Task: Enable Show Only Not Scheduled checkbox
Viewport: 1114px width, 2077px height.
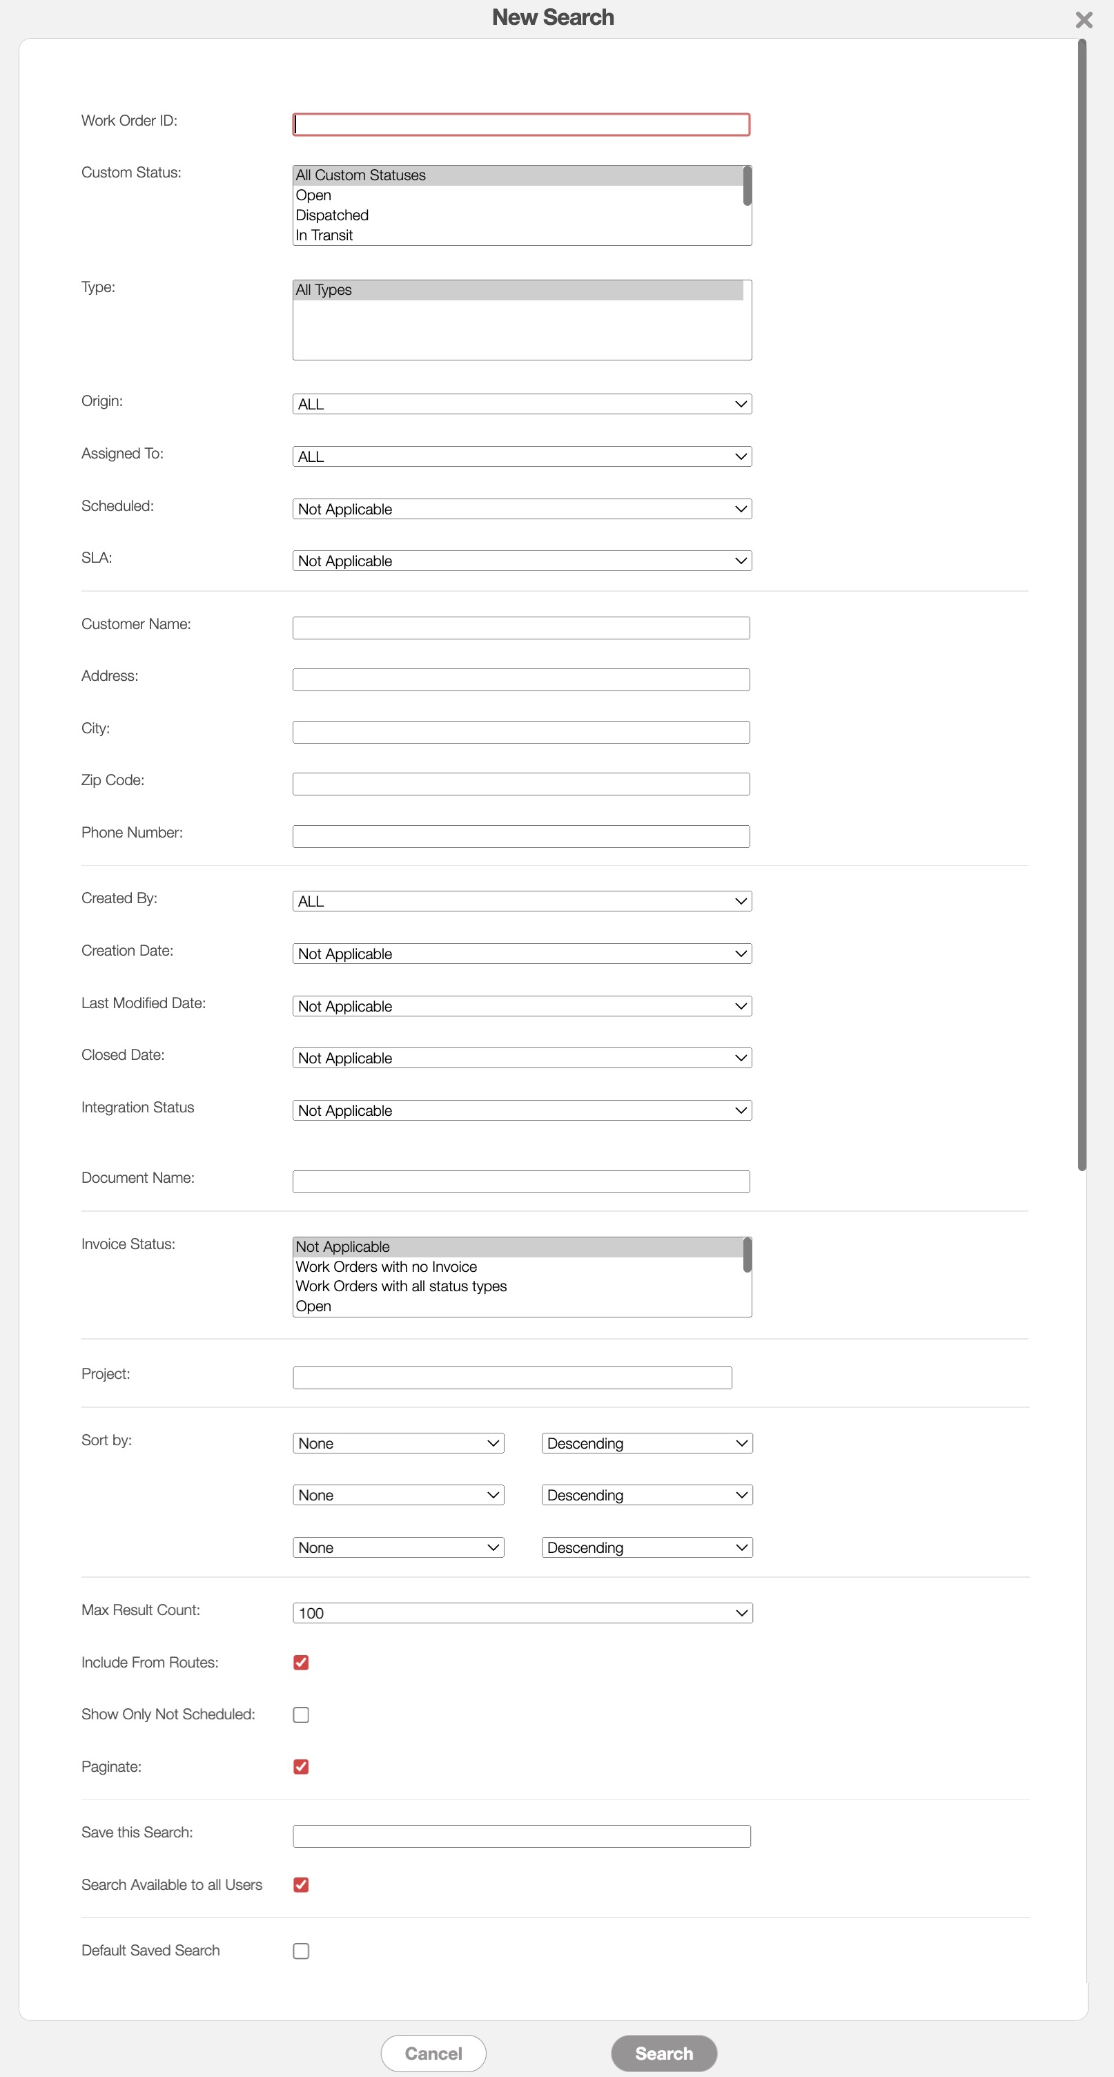Action: (x=301, y=1714)
